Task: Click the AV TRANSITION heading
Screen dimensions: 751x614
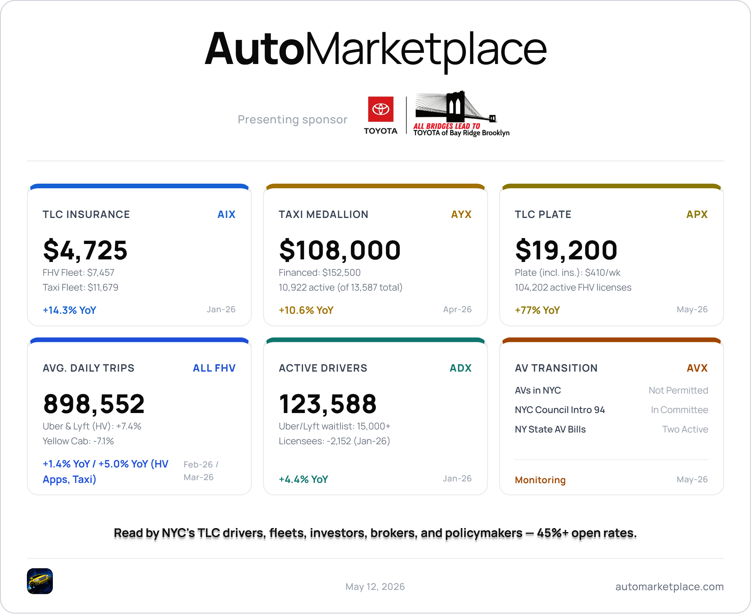Action: tap(556, 368)
